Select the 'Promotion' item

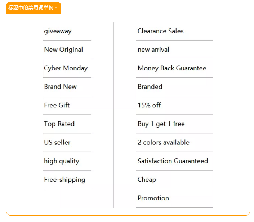[x=153, y=198]
